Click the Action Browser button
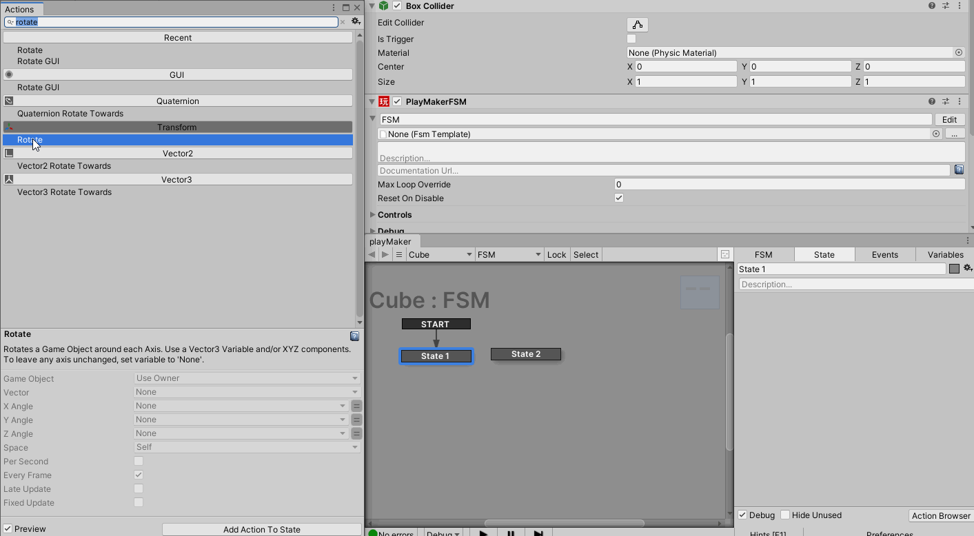Screen dimensions: 974x536 pos(941,515)
